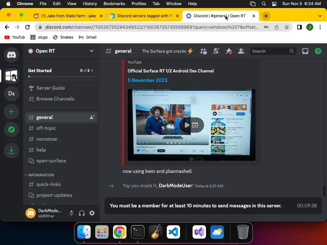The image size is (327, 245).
Task: Click the DarkModeUser name in welcome message
Action: tap(175, 186)
